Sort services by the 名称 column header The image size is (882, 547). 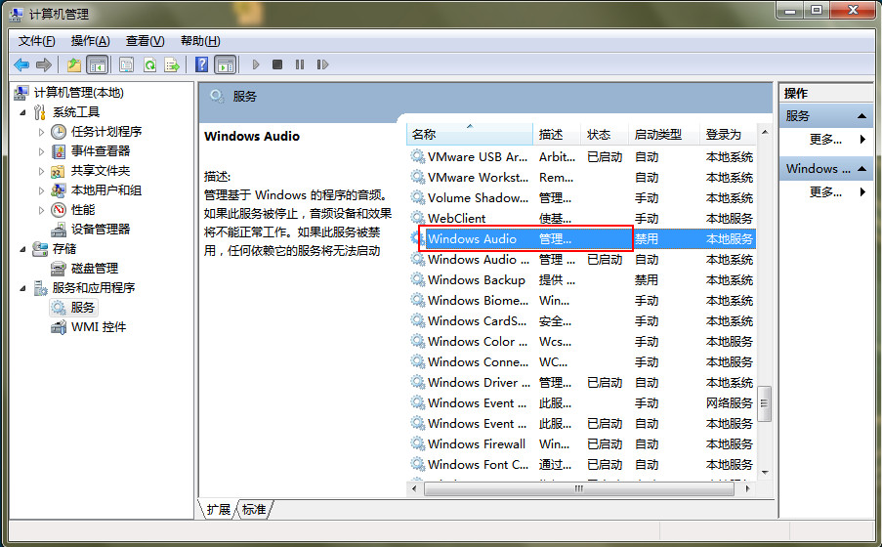pyautogui.click(x=470, y=135)
